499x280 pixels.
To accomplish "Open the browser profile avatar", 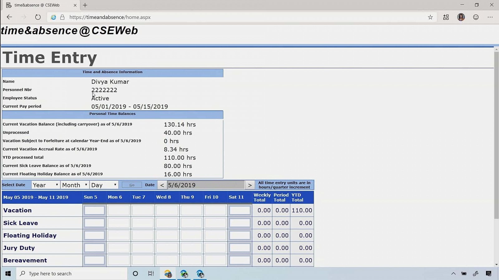I will (x=461, y=17).
